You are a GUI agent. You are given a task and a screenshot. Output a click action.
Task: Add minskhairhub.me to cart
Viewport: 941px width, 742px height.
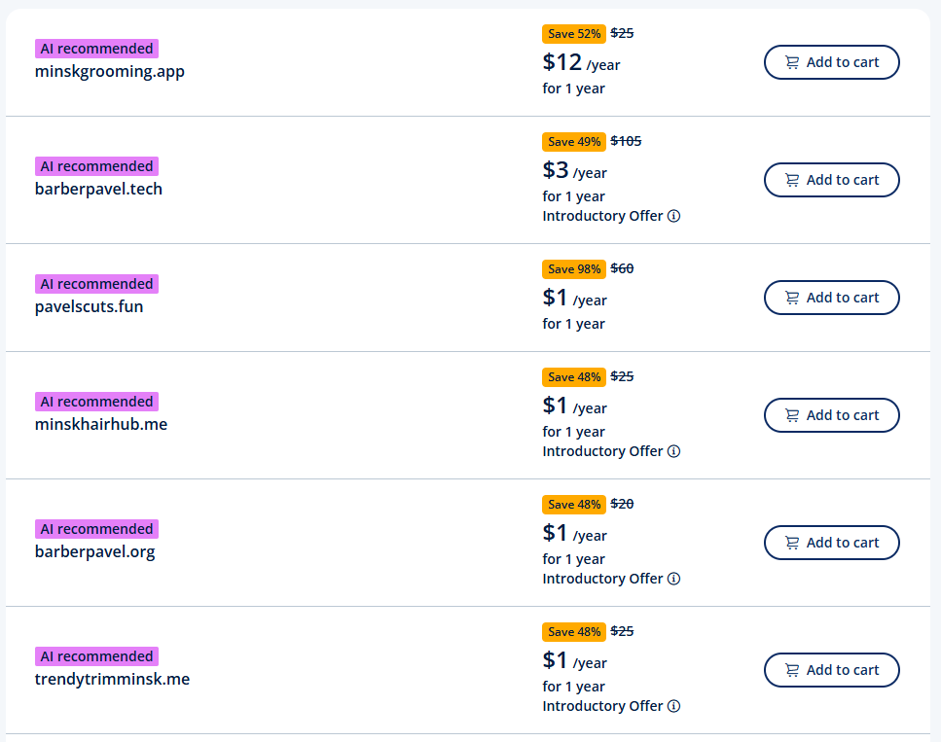831,415
